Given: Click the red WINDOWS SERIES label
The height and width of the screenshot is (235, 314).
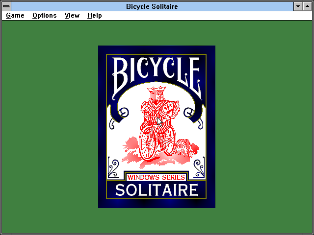Looking at the screenshot, I should coord(157,177).
